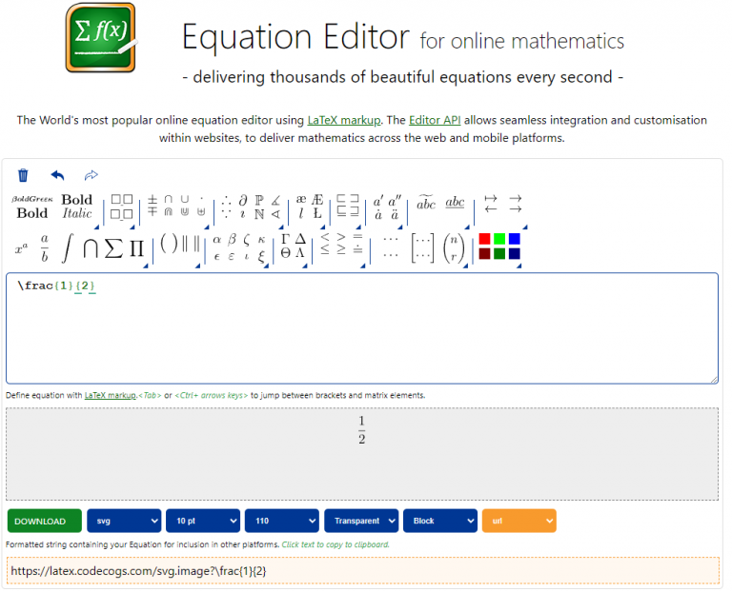Insert superscript x to the a
The height and width of the screenshot is (592, 732).
pyautogui.click(x=22, y=248)
